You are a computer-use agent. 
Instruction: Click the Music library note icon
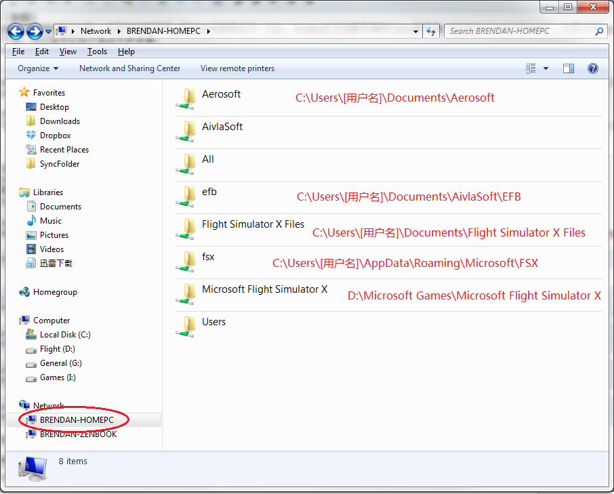31,221
